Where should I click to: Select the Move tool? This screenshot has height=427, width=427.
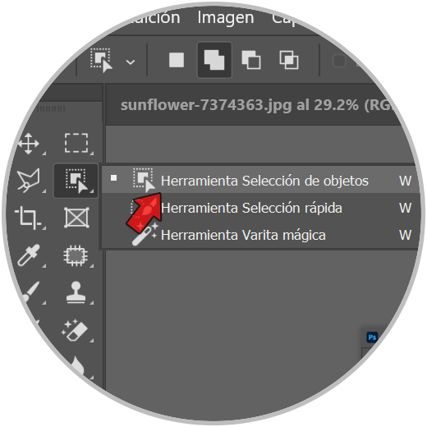(x=29, y=144)
